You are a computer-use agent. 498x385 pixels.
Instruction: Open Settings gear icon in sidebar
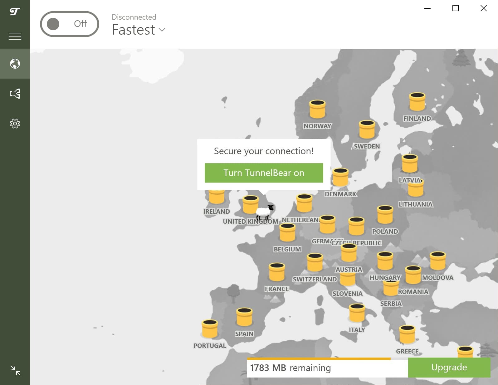(x=15, y=124)
